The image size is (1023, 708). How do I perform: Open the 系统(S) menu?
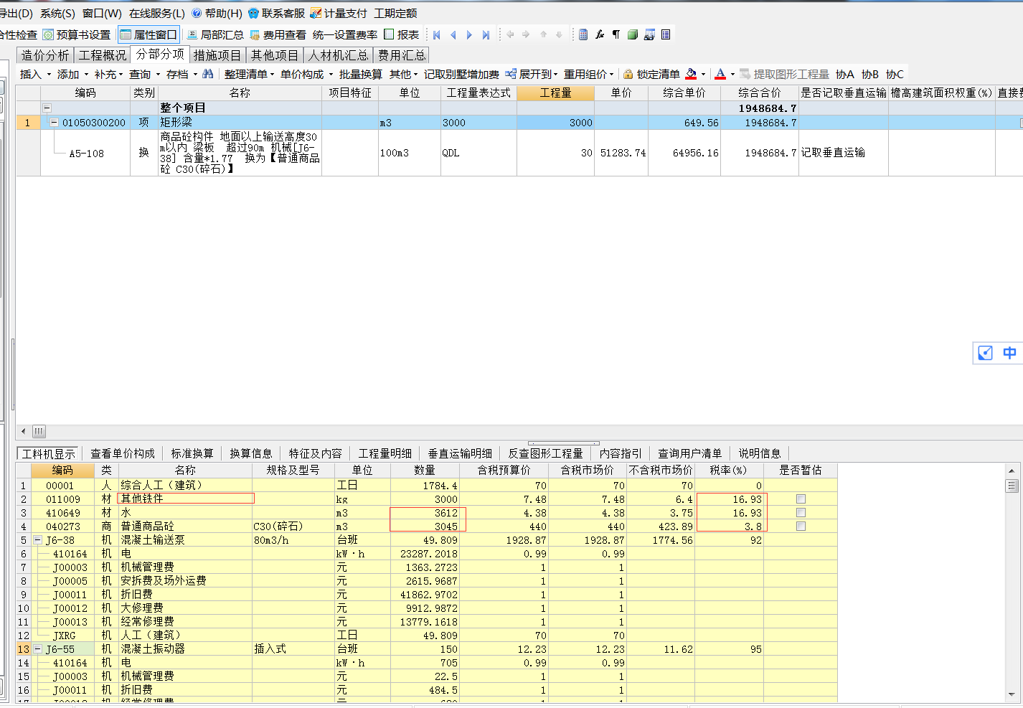(57, 13)
